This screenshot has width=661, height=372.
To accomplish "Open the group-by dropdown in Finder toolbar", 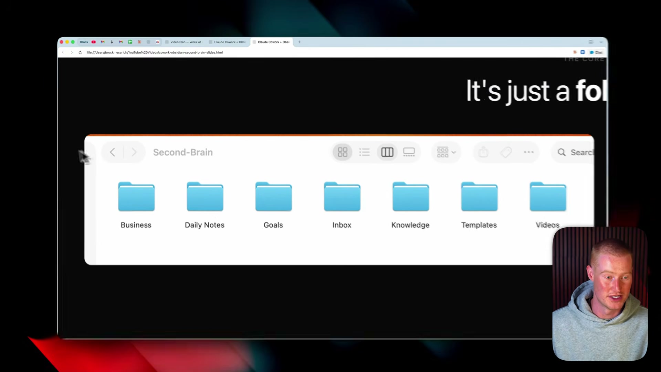I will tap(446, 152).
